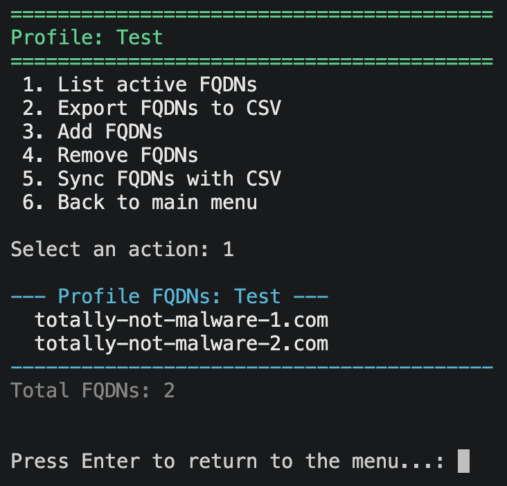
Task: Click the "Select an action:" prompt text
Action: coord(109,249)
